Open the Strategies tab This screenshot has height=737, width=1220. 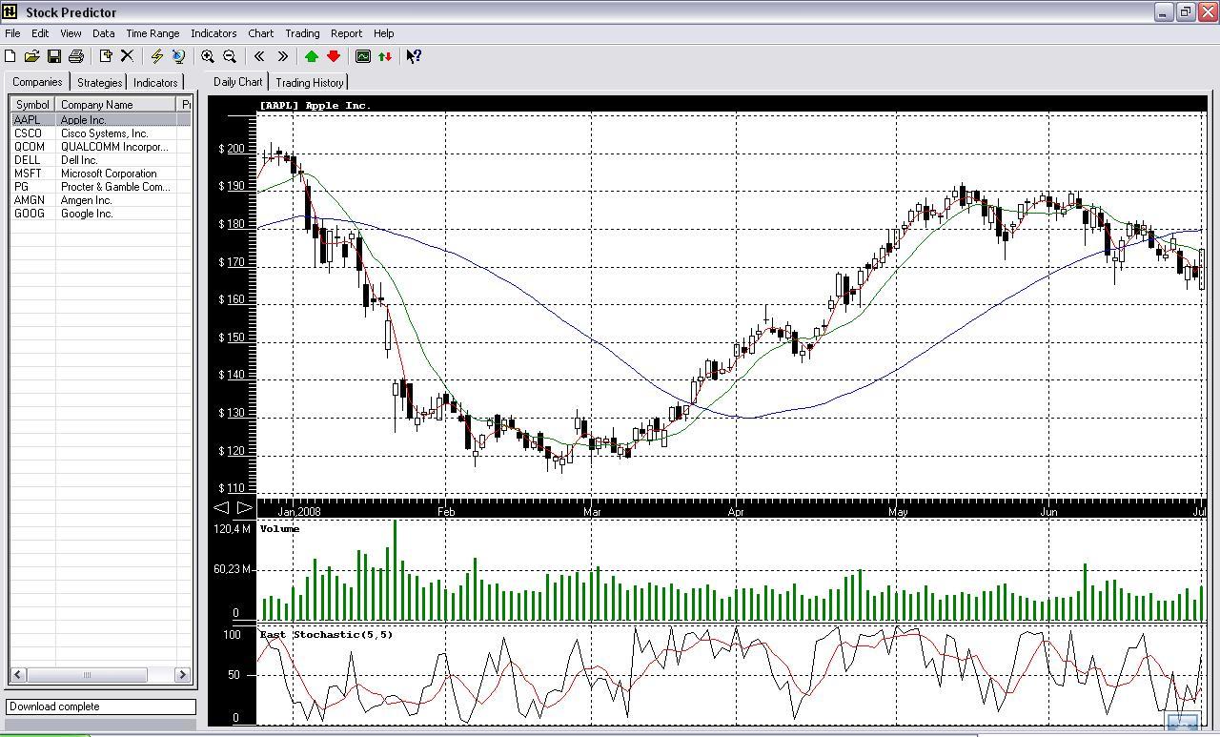[98, 82]
